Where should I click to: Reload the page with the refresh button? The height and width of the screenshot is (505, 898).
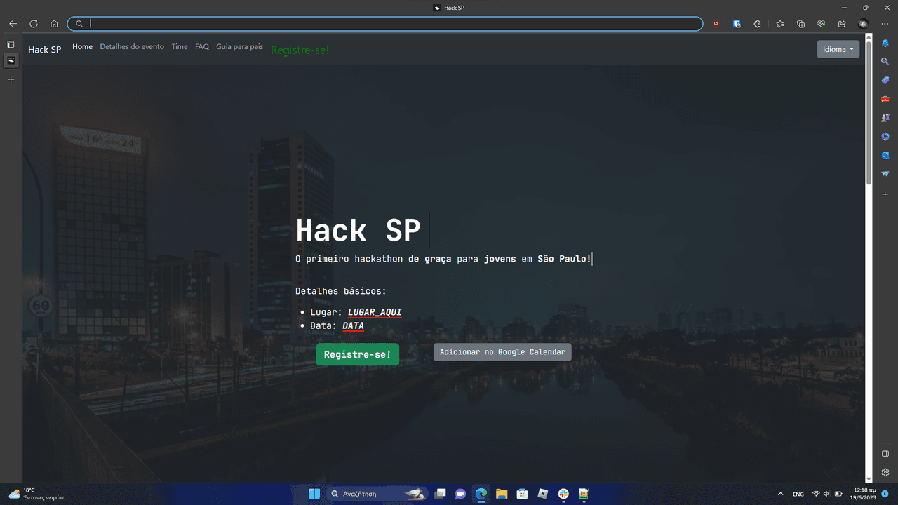pyautogui.click(x=33, y=24)
